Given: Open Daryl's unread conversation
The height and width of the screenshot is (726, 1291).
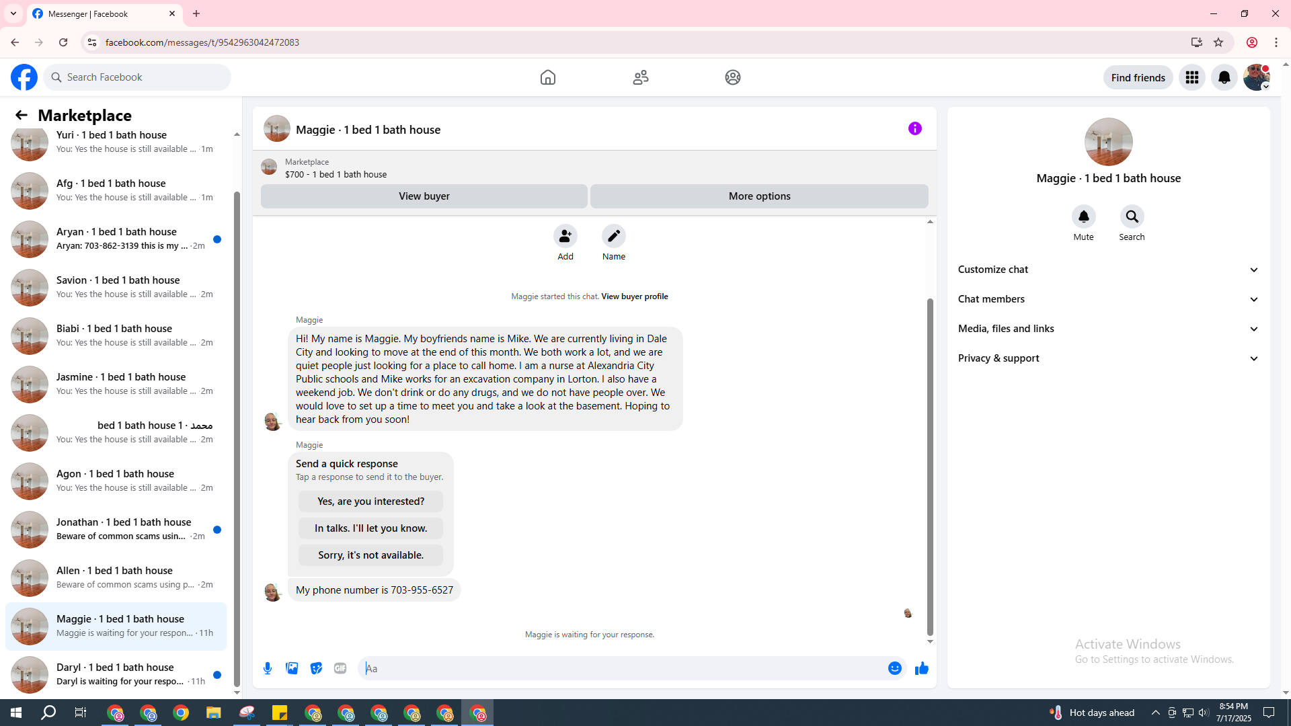Looking at the screenshot, I should [x=116, y=674].
